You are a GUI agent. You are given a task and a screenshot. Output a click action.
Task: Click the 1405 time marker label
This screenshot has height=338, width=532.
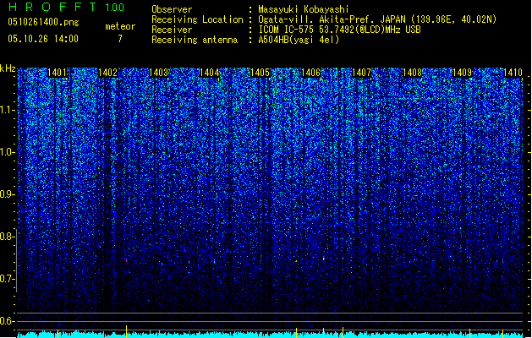pos(260,73)
